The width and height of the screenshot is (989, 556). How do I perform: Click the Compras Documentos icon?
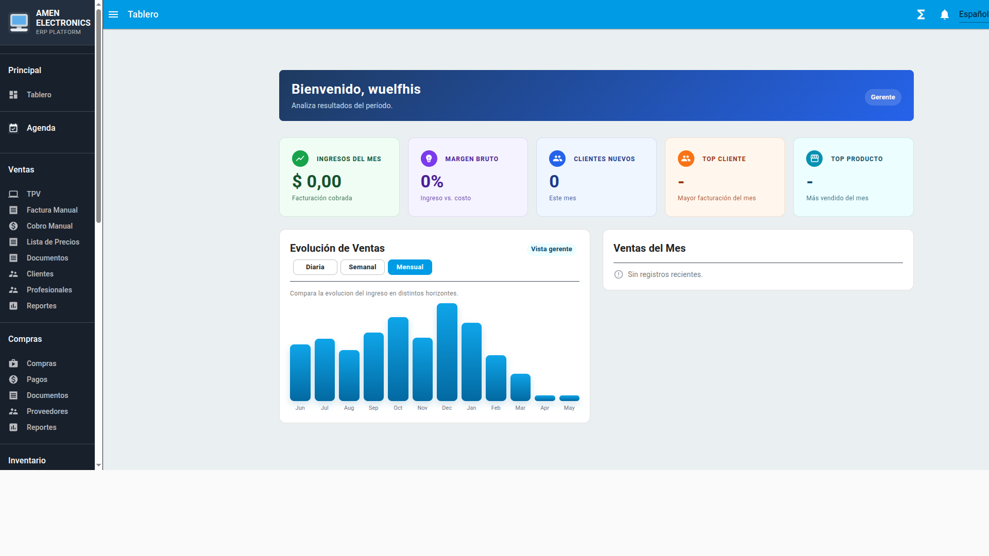(x=13, y=395)
